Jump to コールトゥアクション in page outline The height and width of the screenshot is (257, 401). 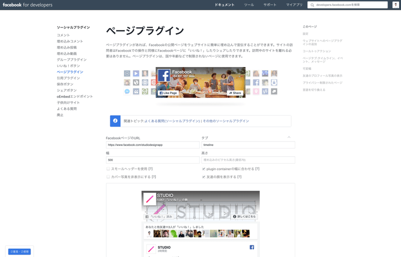pyautogui.click(x=317, y=51)
